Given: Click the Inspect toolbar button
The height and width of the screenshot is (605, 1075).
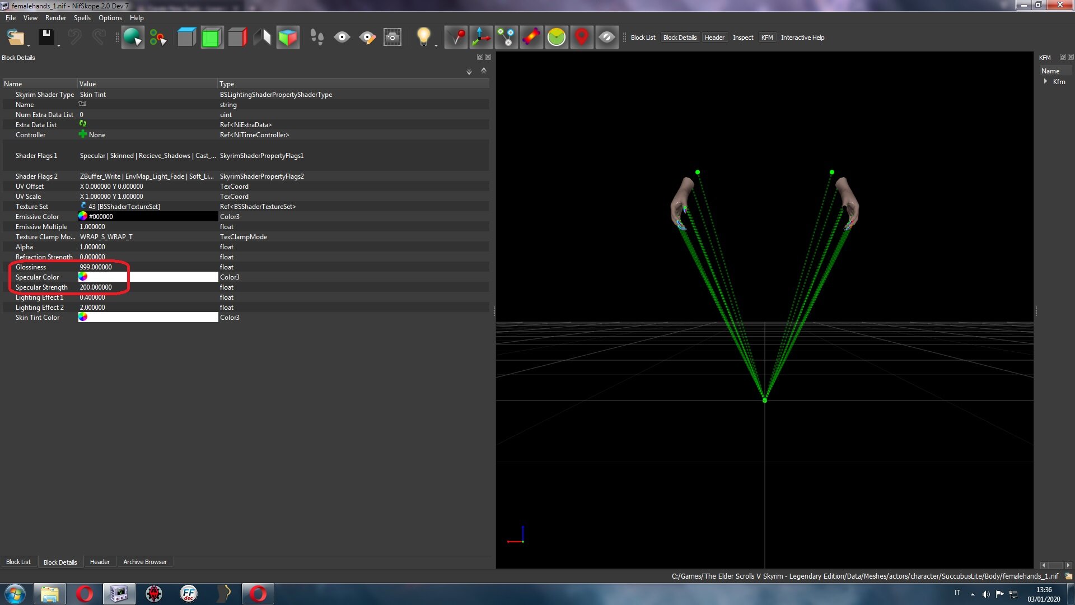Looking at the screenshot, I should pos(743,38).
